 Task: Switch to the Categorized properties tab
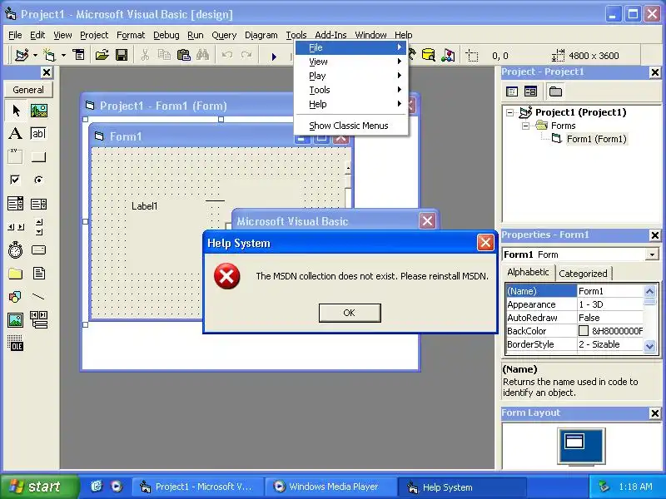pyautogui.click(x=584, y=274)
